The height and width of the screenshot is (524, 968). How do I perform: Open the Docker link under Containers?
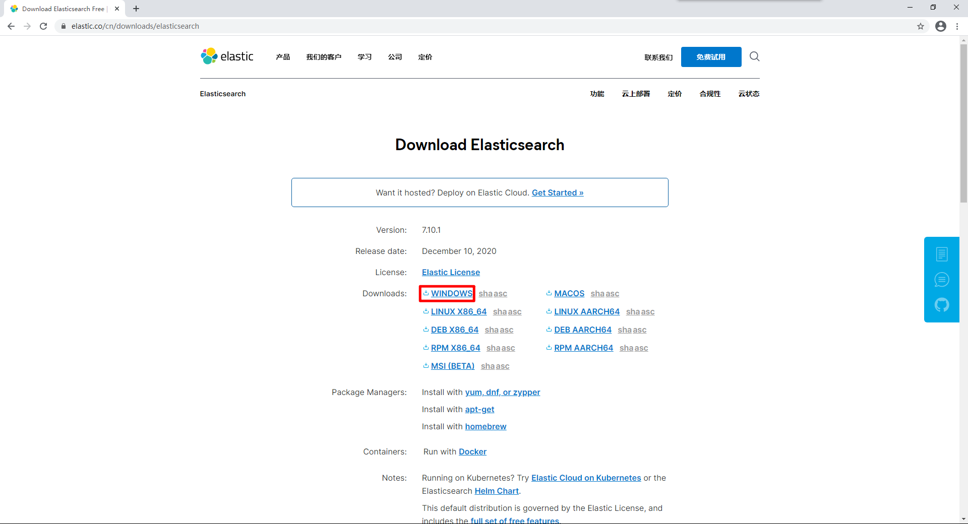tap(472, 451)
